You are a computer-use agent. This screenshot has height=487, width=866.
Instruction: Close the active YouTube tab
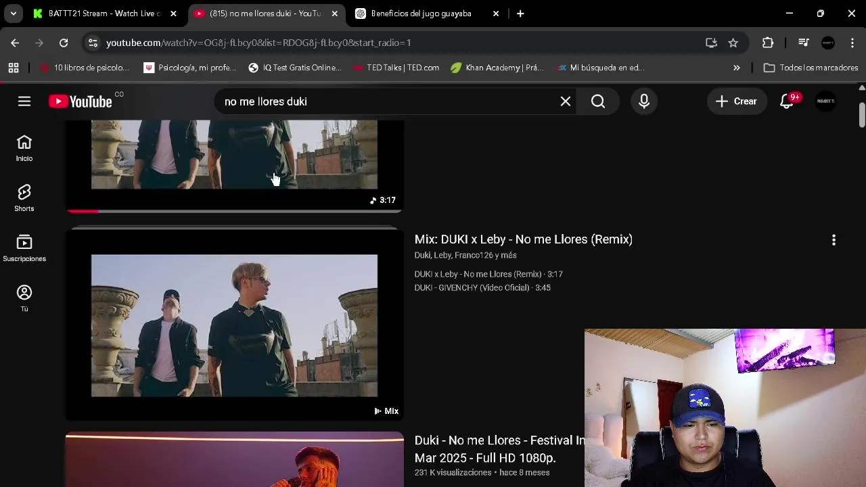point(334,14)
